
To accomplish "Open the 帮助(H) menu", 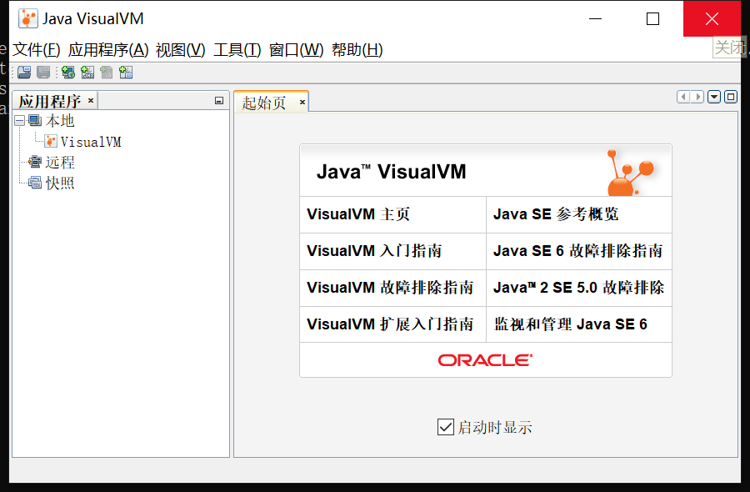I will point(357,50).
